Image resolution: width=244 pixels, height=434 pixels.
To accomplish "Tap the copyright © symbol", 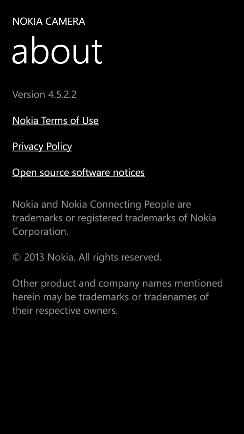I will point(17,257).
